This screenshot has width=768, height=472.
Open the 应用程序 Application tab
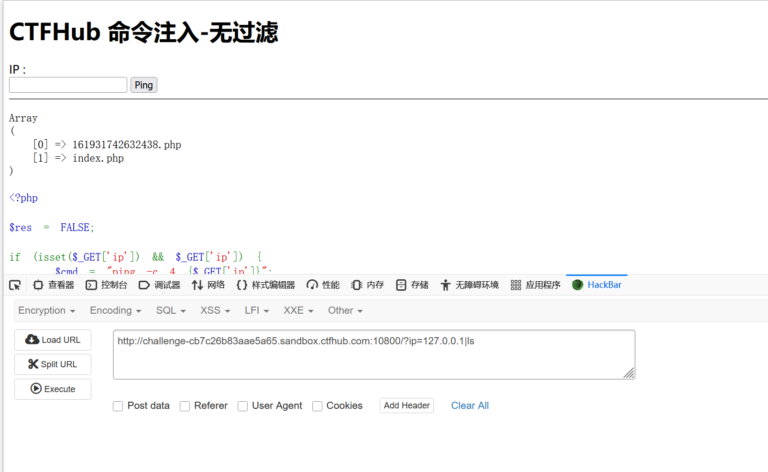click(x=535, y=285)
